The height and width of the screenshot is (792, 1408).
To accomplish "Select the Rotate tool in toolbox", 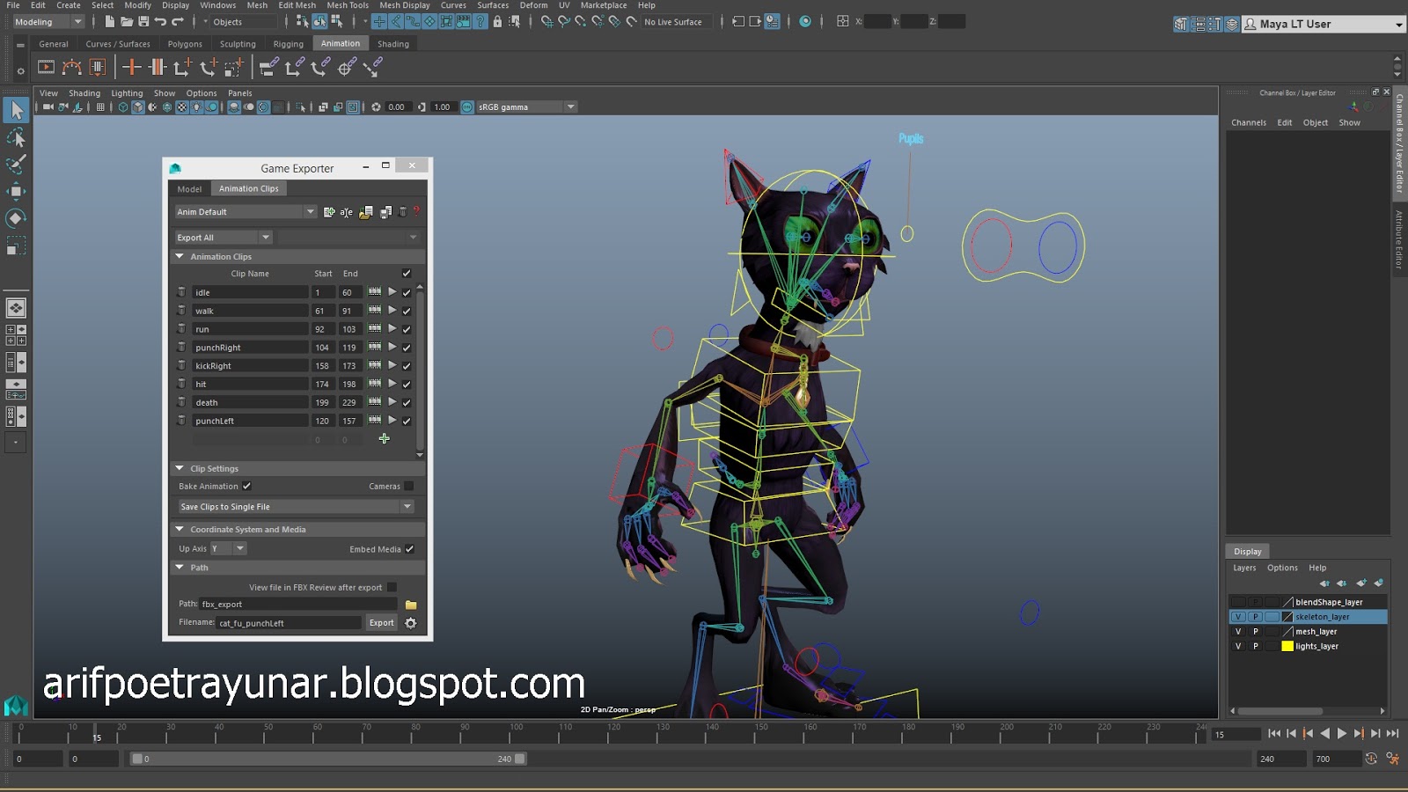I will 16,218.
